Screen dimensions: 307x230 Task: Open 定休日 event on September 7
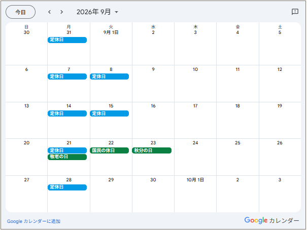click(x=67, y=76)
